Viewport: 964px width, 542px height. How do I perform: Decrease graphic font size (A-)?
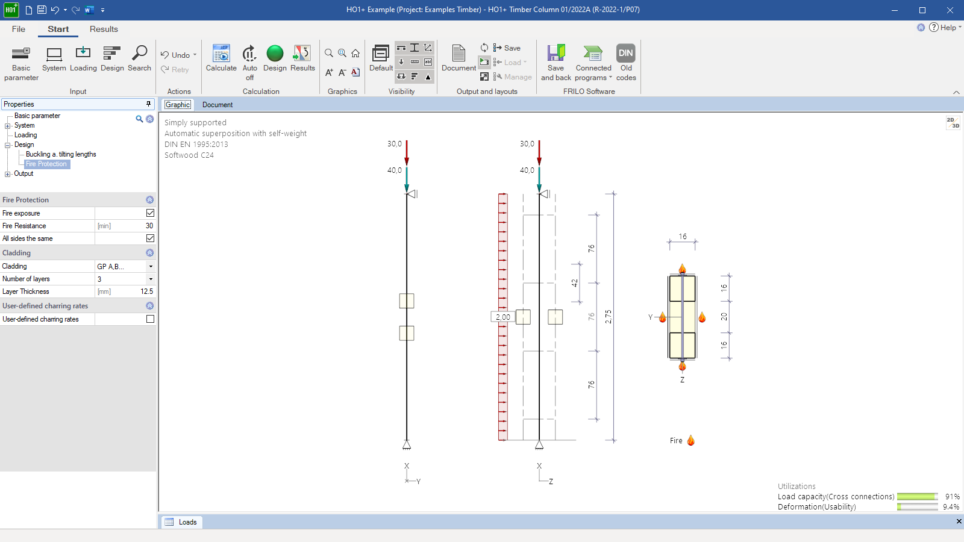342,72
